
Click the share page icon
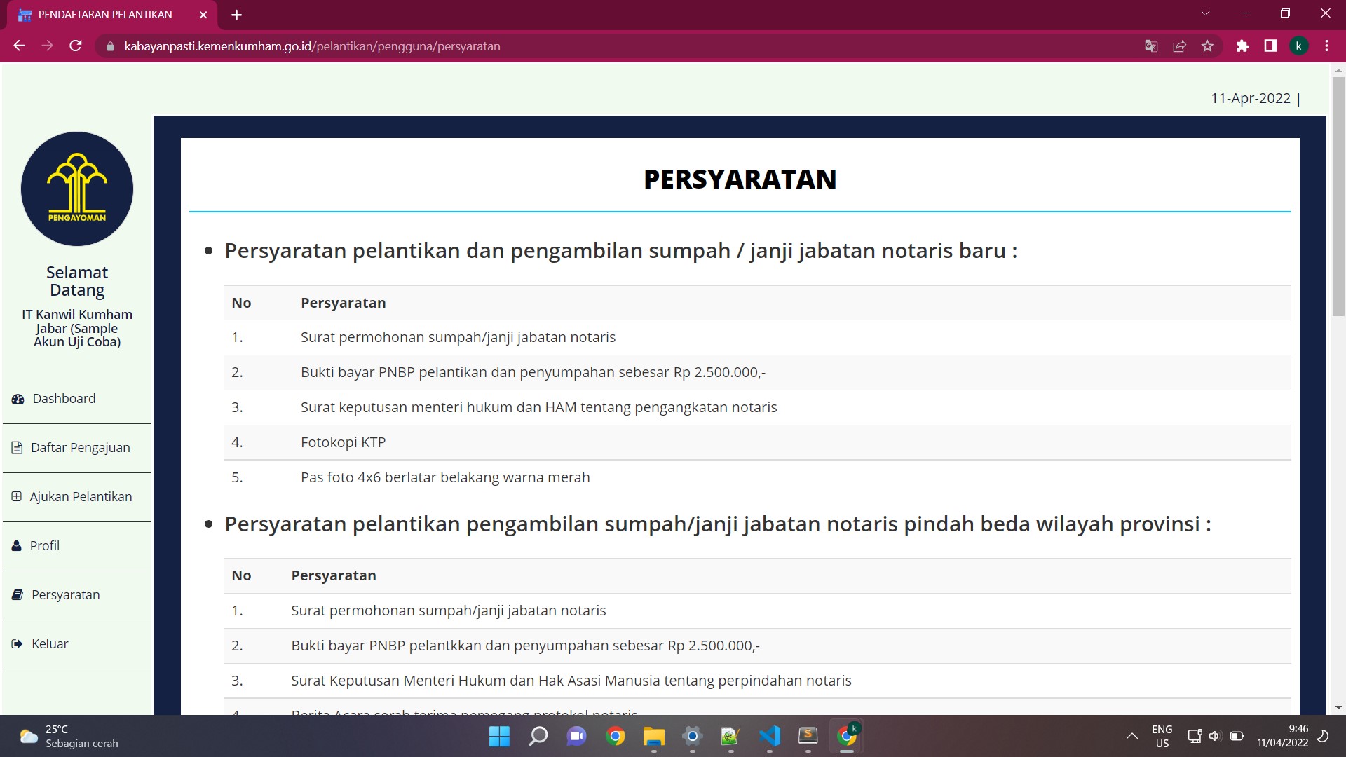(x=1179, y=46)
